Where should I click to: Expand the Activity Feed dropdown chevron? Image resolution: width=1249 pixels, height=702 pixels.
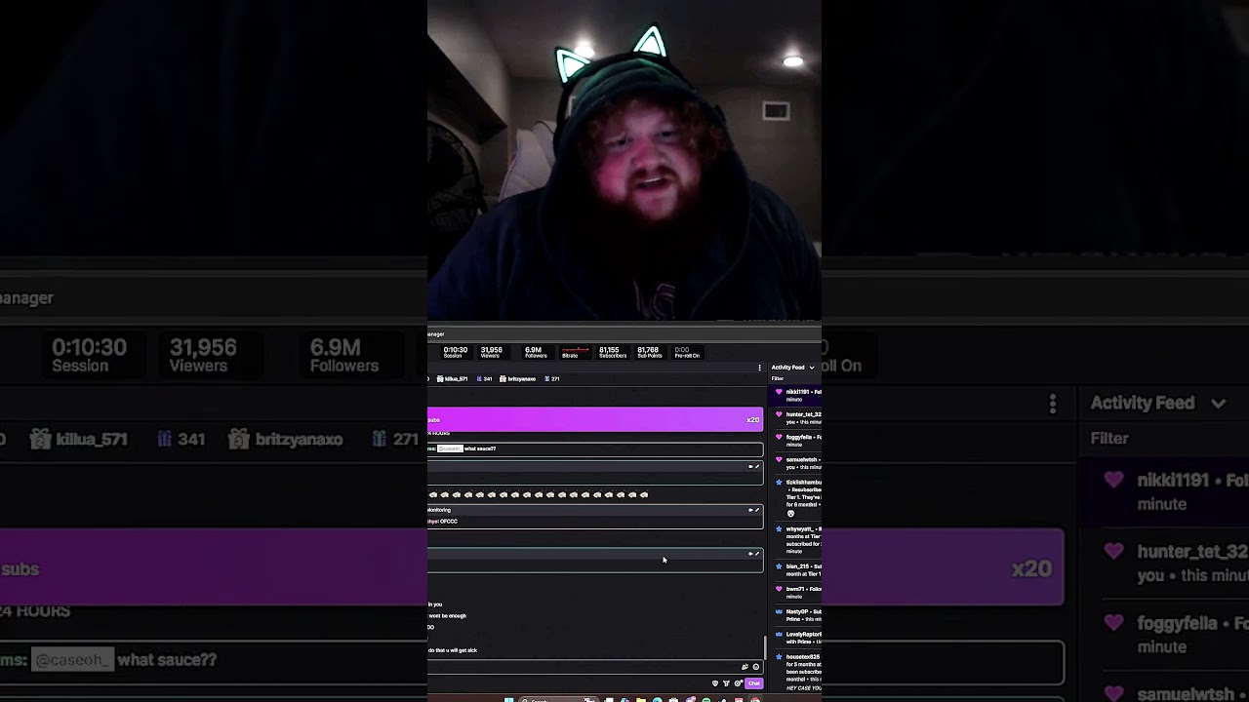(812, 368)
